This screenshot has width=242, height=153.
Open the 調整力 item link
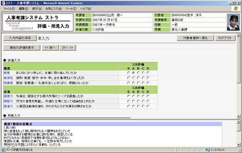[8, 101]
